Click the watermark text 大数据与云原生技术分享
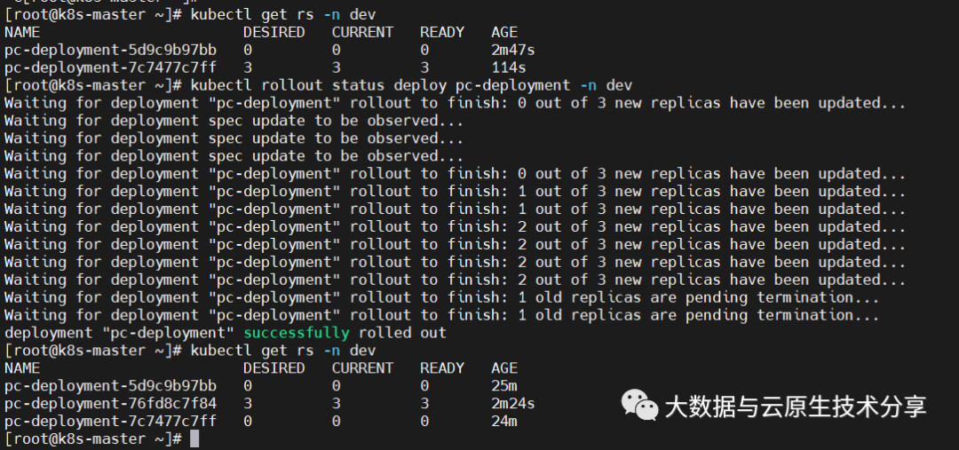 point(796,407)
